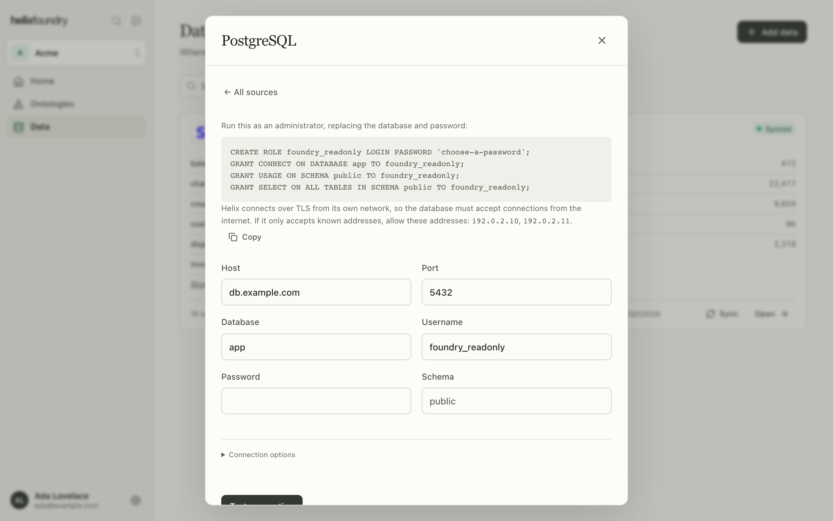Focus the empty Password field
The height and width of the screenshot is (521, 833).
[x=316, y=401]
